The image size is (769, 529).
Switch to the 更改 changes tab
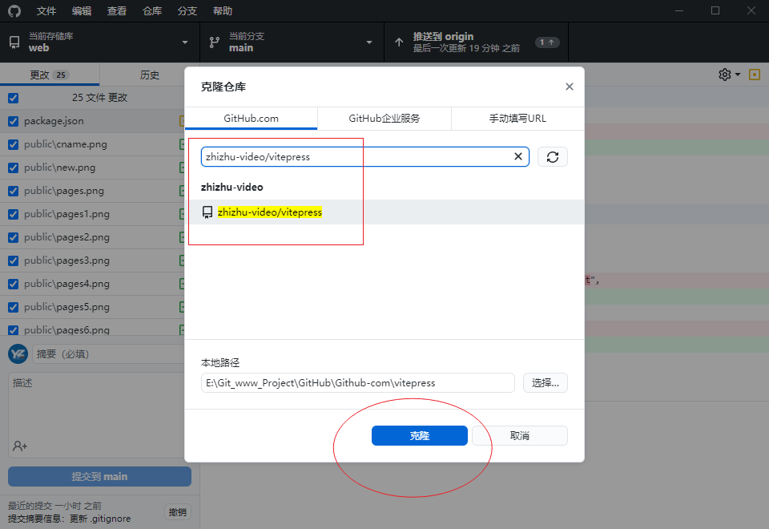[x=50, y=75]
